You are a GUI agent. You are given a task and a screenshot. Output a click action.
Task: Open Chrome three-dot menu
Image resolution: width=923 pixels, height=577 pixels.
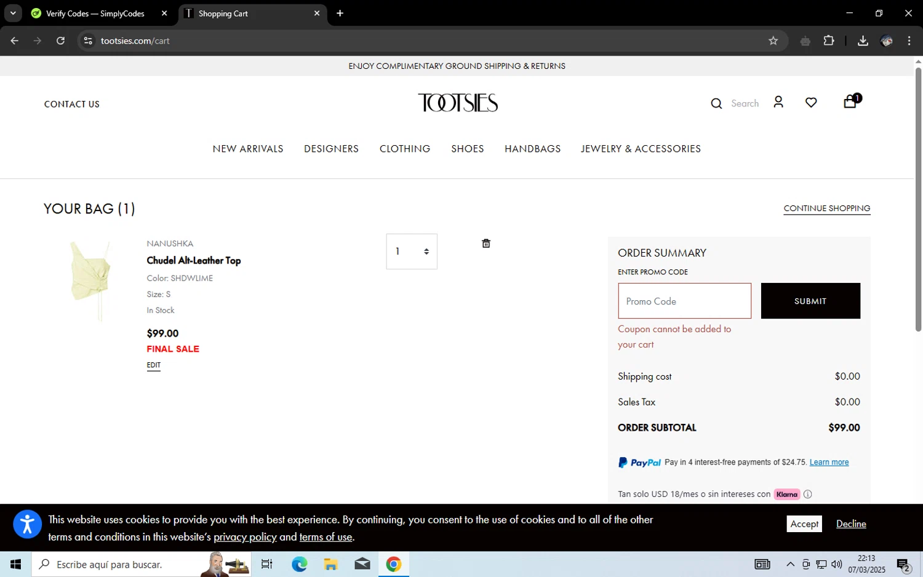coord(909,41)
